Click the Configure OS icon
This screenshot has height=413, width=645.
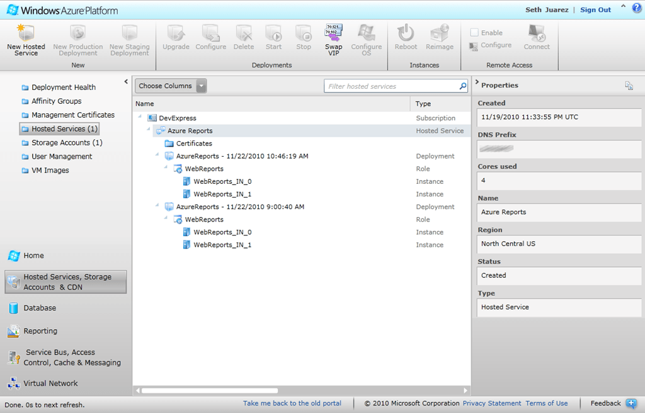click(366, 33)
